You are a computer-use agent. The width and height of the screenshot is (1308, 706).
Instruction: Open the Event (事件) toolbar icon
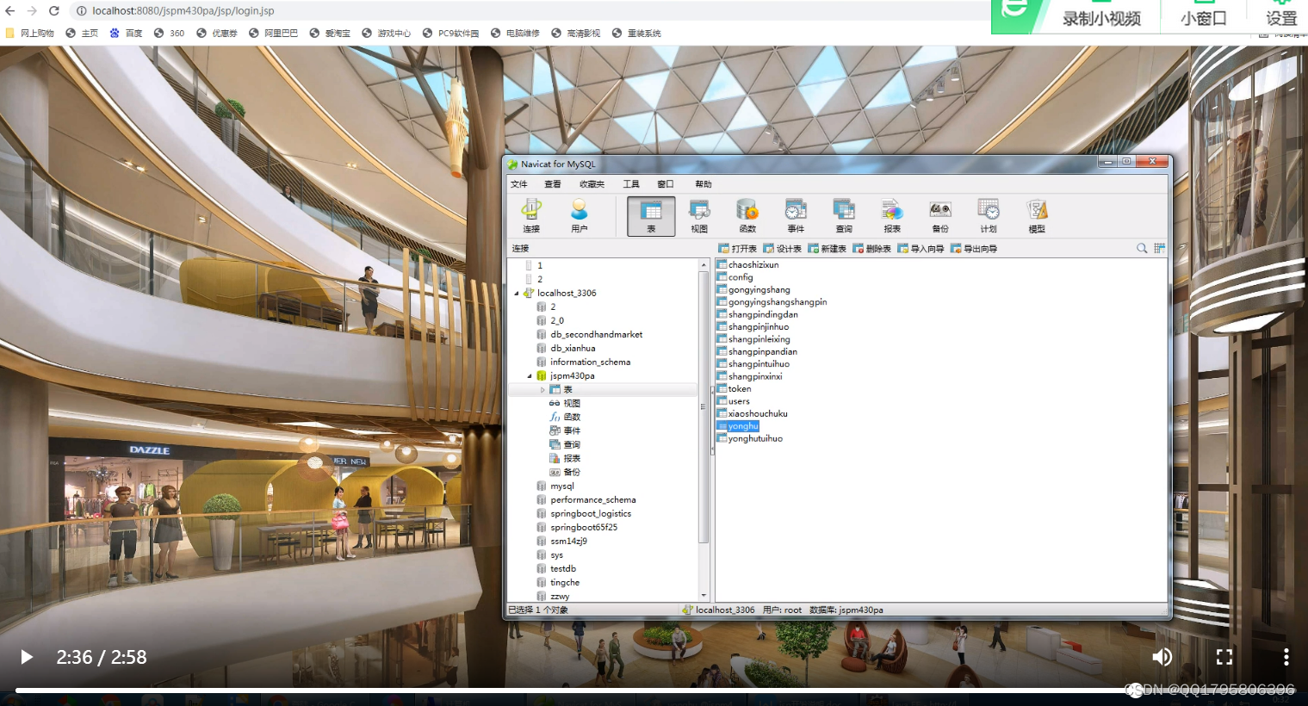coord(796,215)
